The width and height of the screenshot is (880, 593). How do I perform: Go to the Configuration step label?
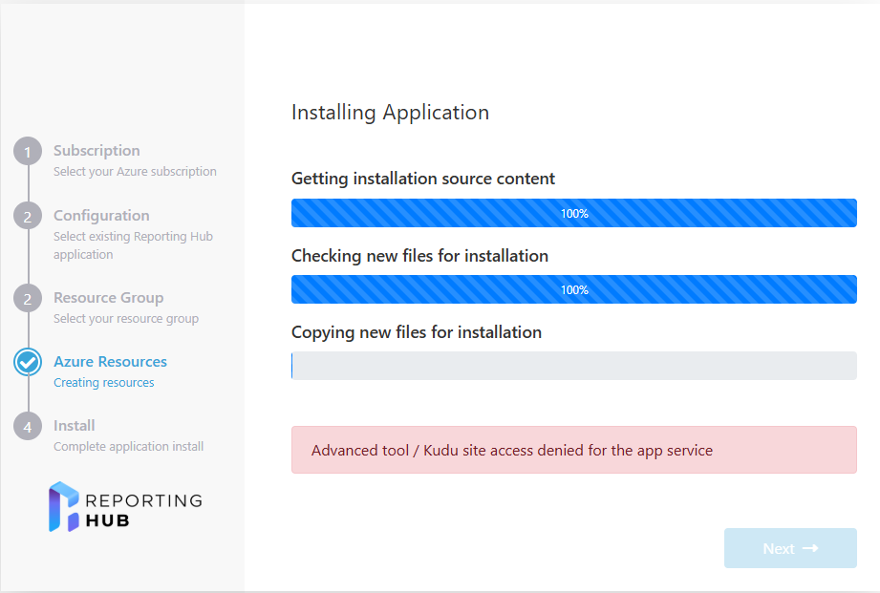click(x=101, y=216)
